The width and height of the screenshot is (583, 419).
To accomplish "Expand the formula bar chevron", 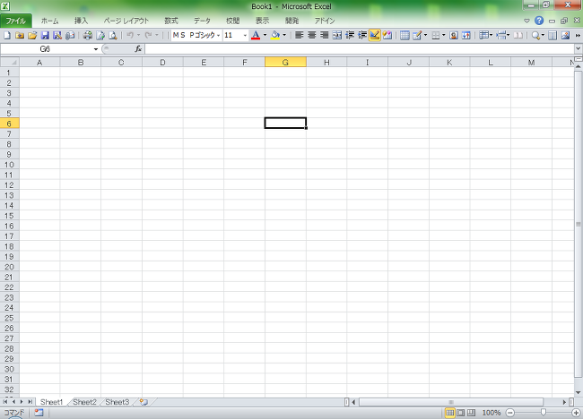I will (579, 48).
